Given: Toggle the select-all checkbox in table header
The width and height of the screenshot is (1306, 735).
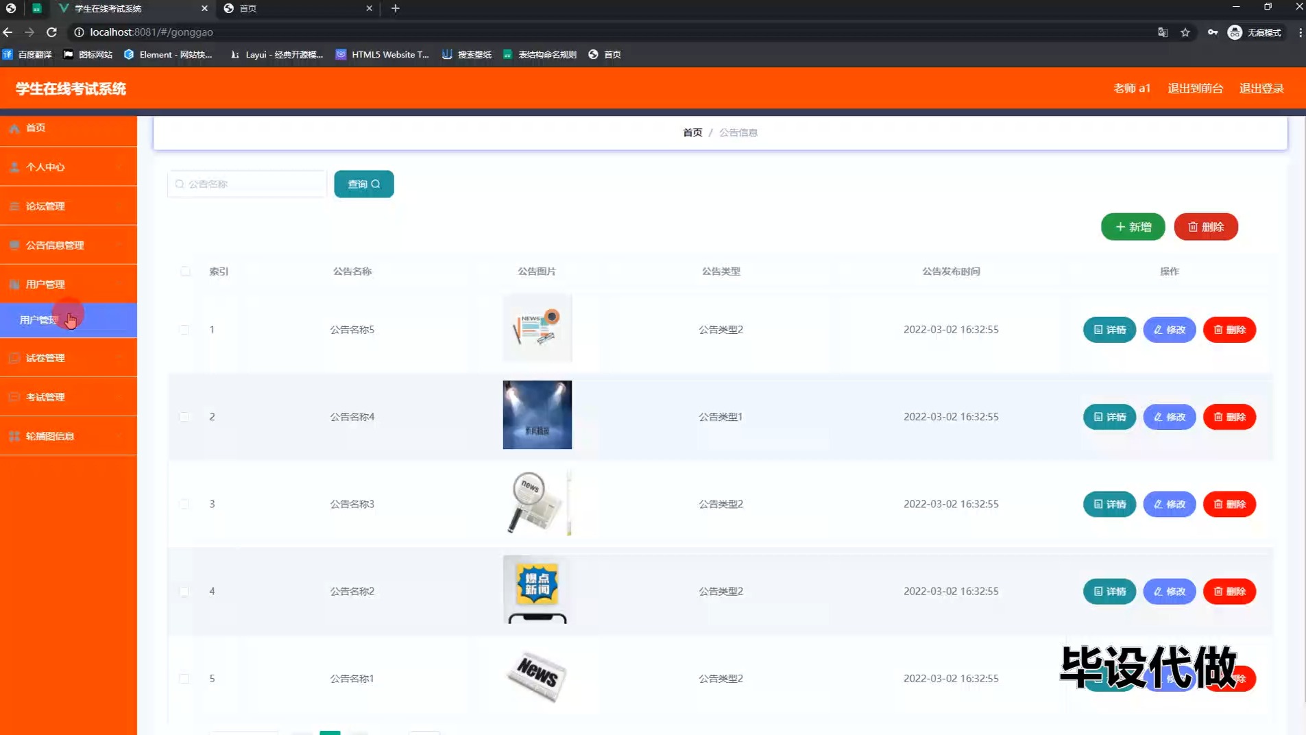Looking at the screenshot, I should coord(184,272).
